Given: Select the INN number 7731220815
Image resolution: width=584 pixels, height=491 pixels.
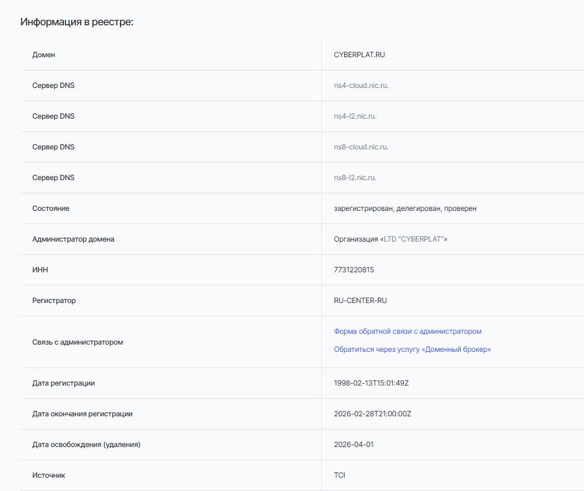Looking at the screenshot, I should (x=354, y=270).
